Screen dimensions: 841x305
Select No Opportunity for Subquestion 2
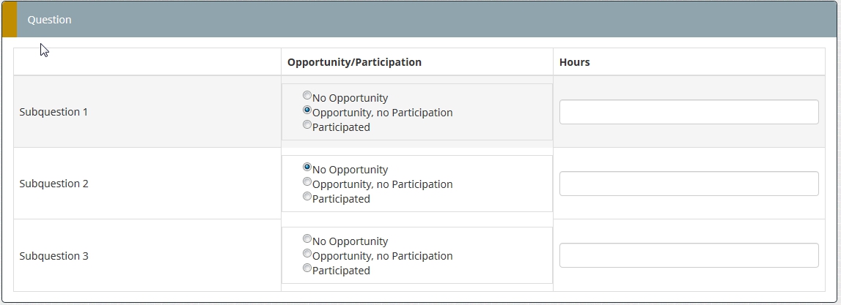307,167
